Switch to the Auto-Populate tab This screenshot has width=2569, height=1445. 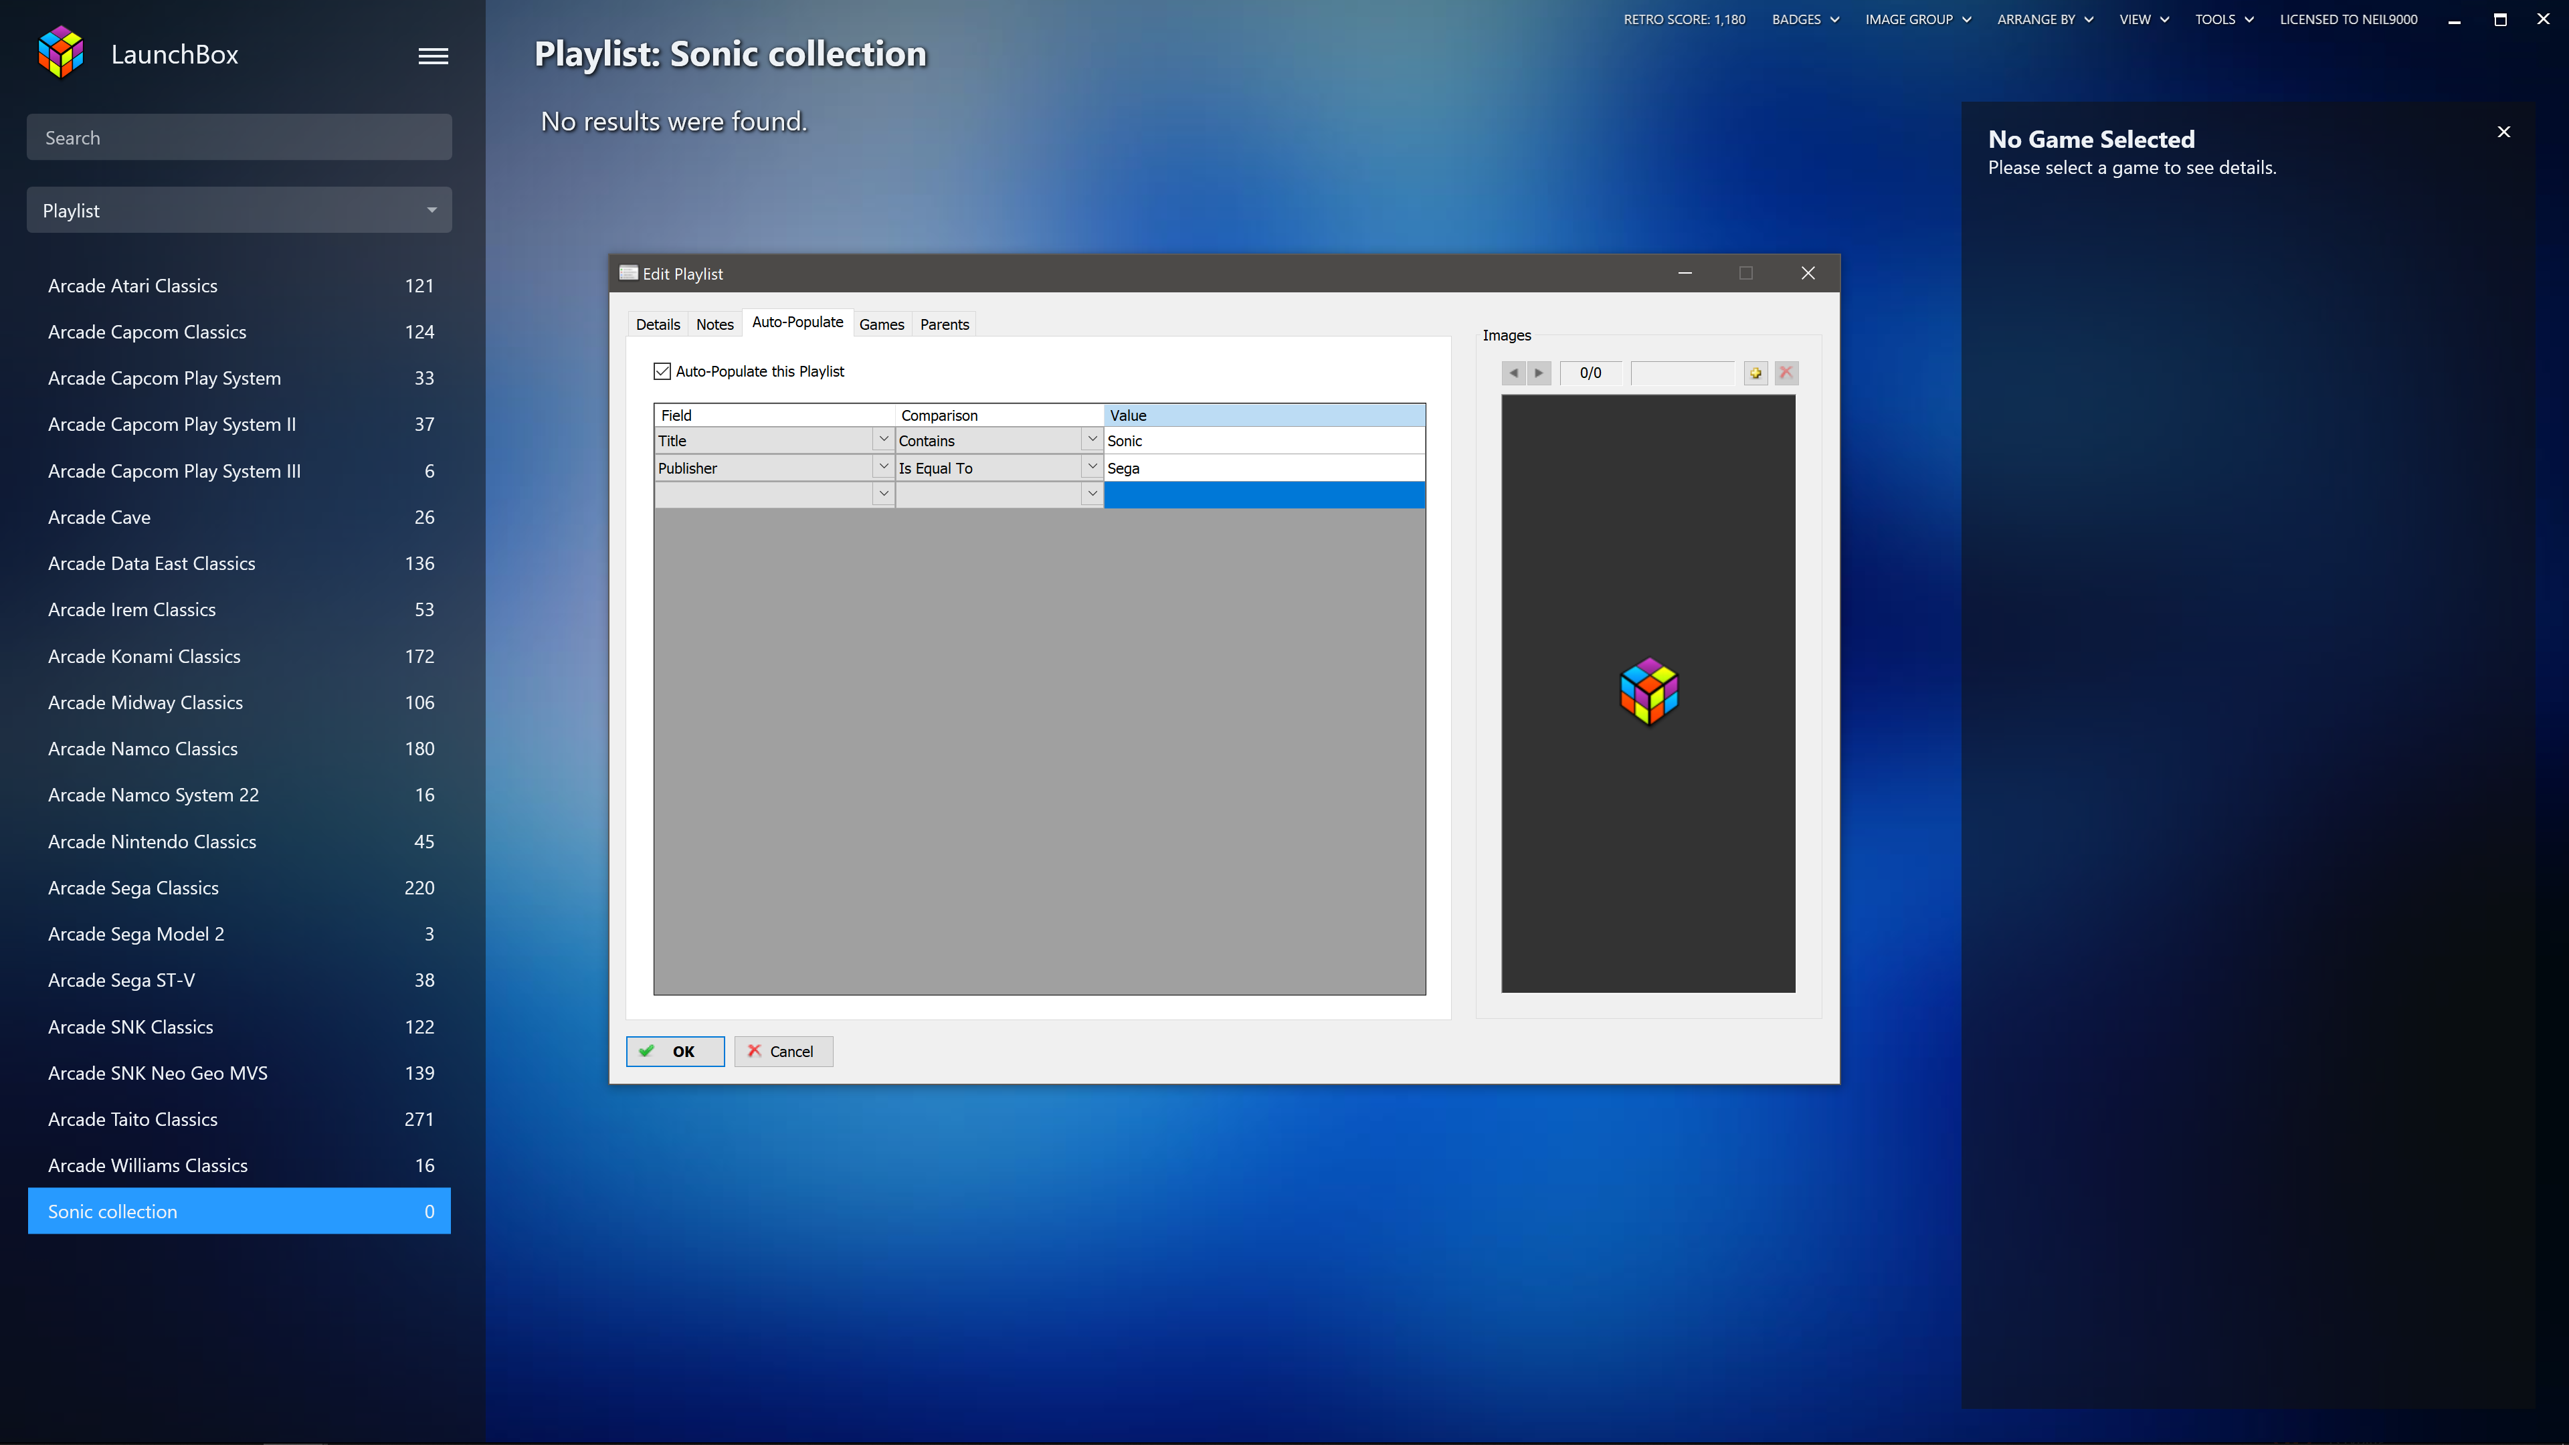pyautogui.click(x=797, y=322)
